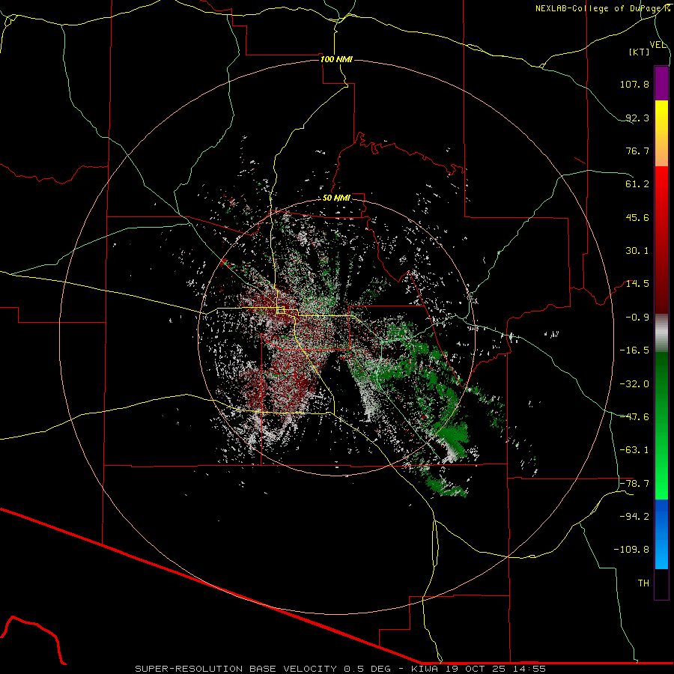The height and width of the screenshot is (674, 674).
Task: Click the VEL label above color scale
Action: click(x=658, y=45)
